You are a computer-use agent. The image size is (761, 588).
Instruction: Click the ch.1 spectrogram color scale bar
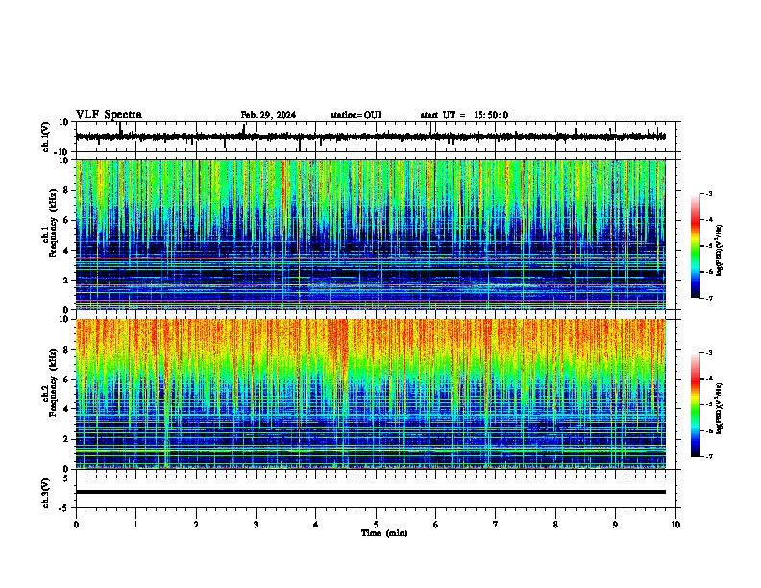696,246
